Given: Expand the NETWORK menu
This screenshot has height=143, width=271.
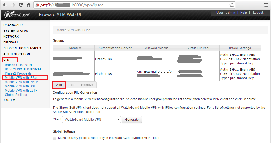Looking at the screenshot, I should click(11, 36).
